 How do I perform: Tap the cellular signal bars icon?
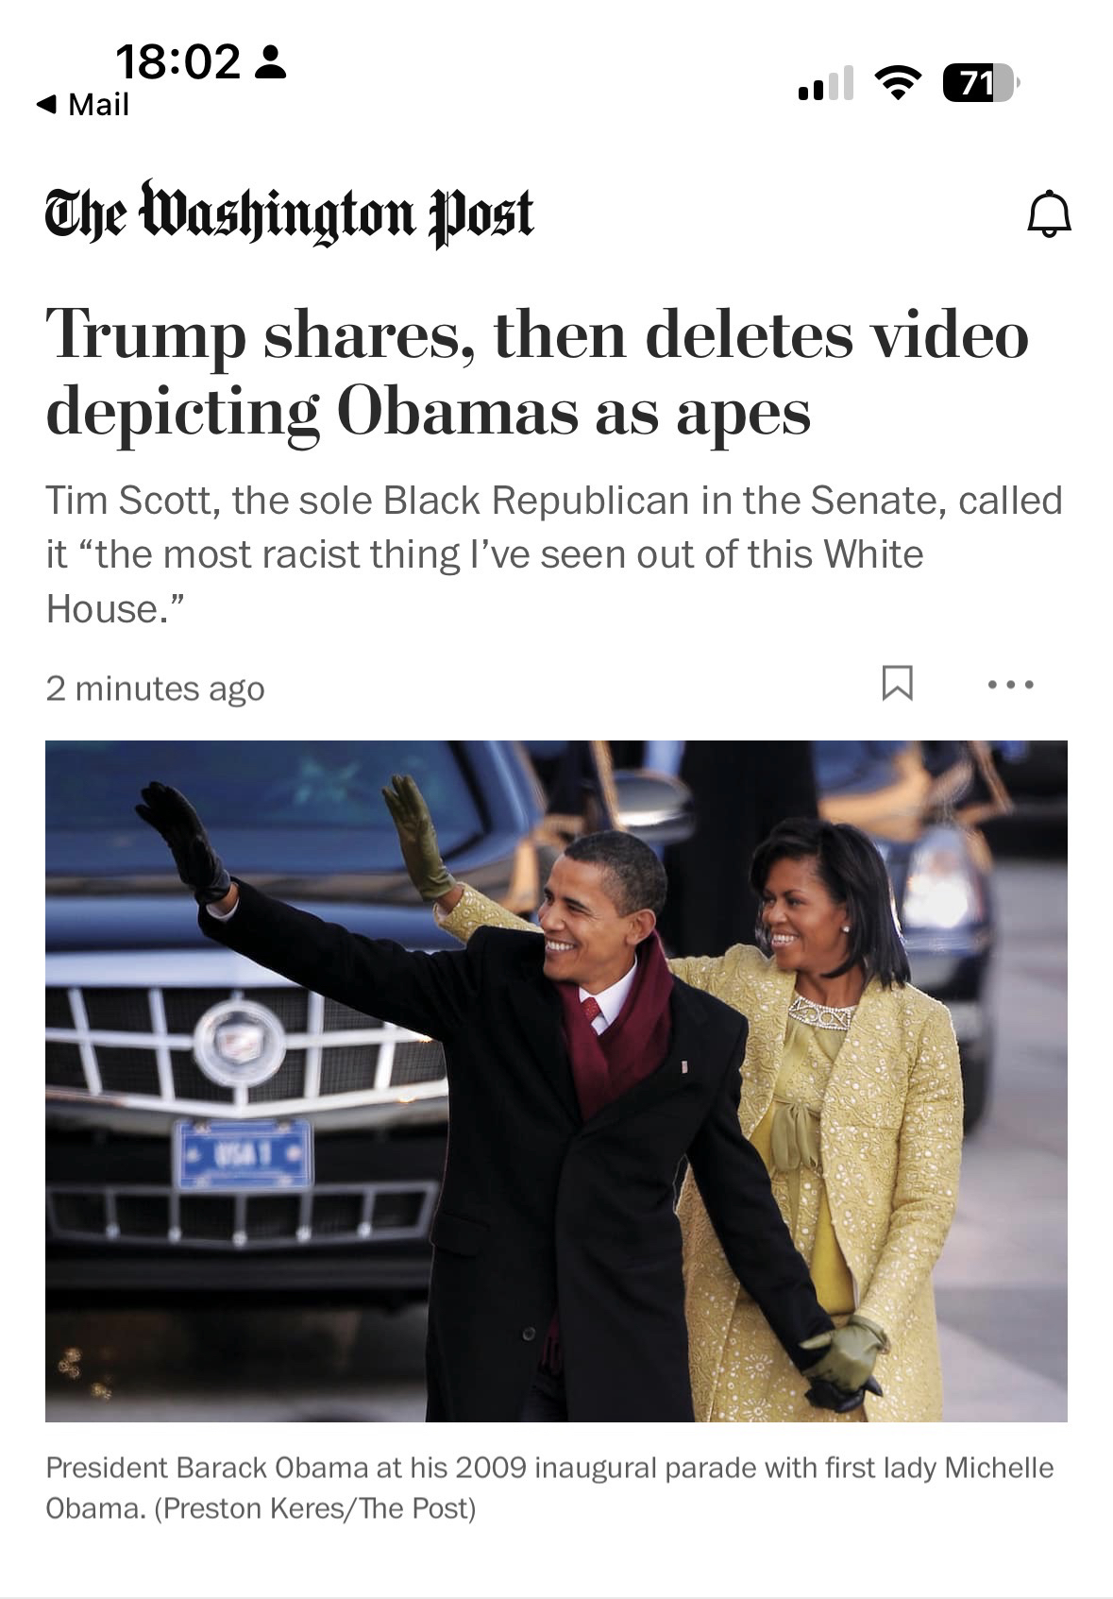825,83
